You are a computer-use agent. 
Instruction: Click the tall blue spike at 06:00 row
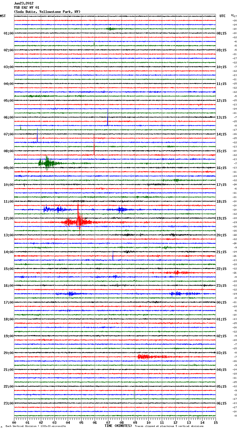point(108,117)
